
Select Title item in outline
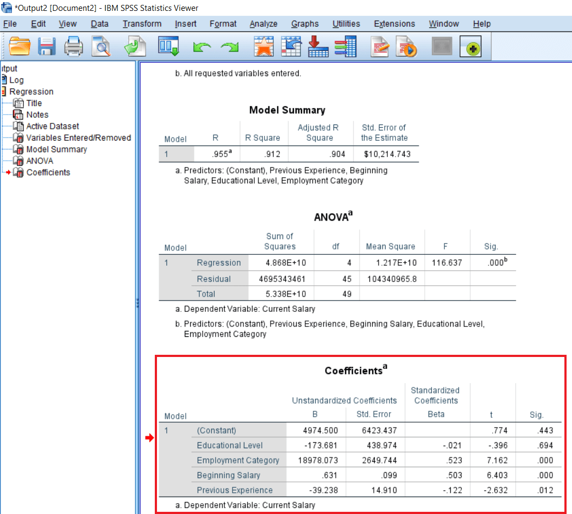[x=34, y=103]
